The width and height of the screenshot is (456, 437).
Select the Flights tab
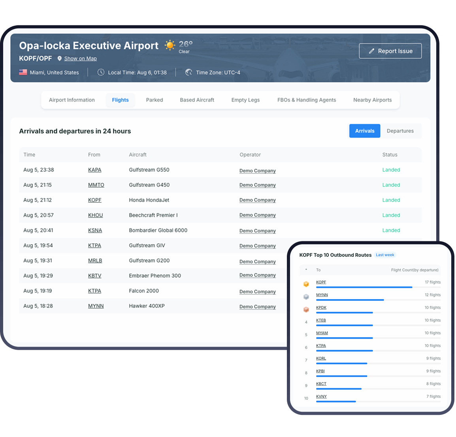coord(121,100)
